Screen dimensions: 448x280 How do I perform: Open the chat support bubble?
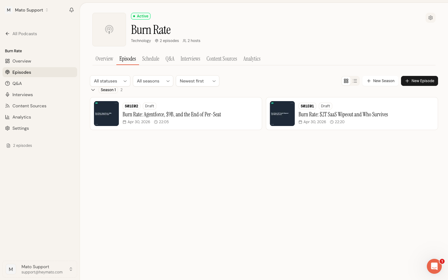(x=434, y=266)
